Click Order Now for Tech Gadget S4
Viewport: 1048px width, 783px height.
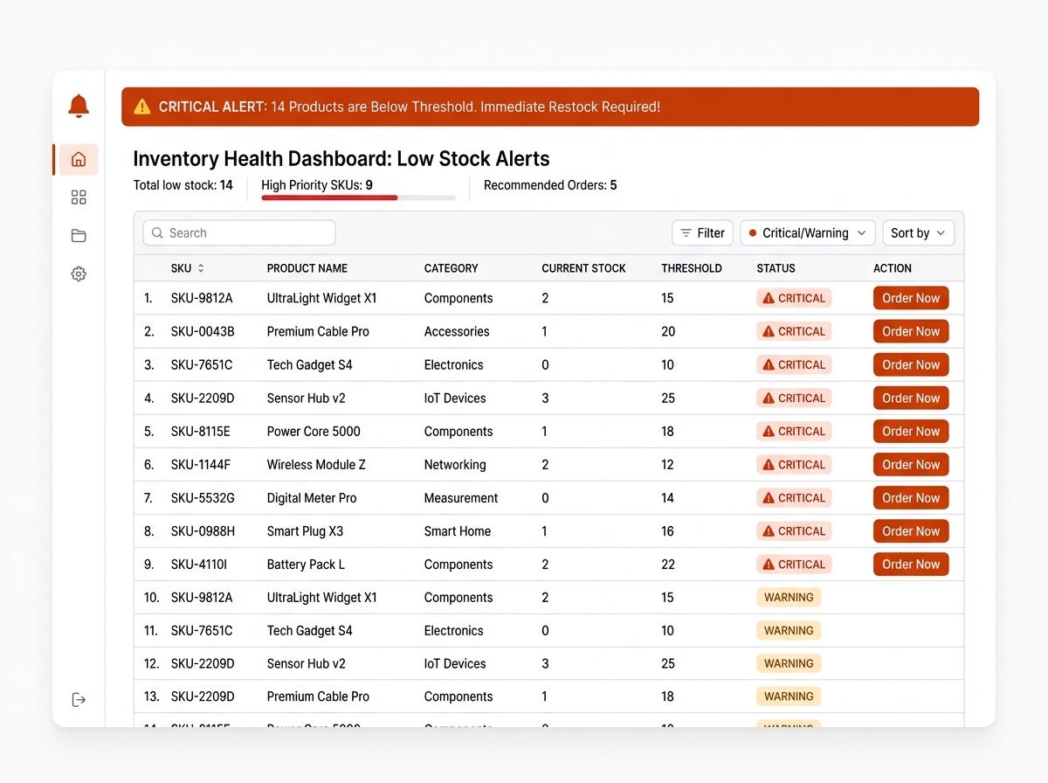point(911,364)
